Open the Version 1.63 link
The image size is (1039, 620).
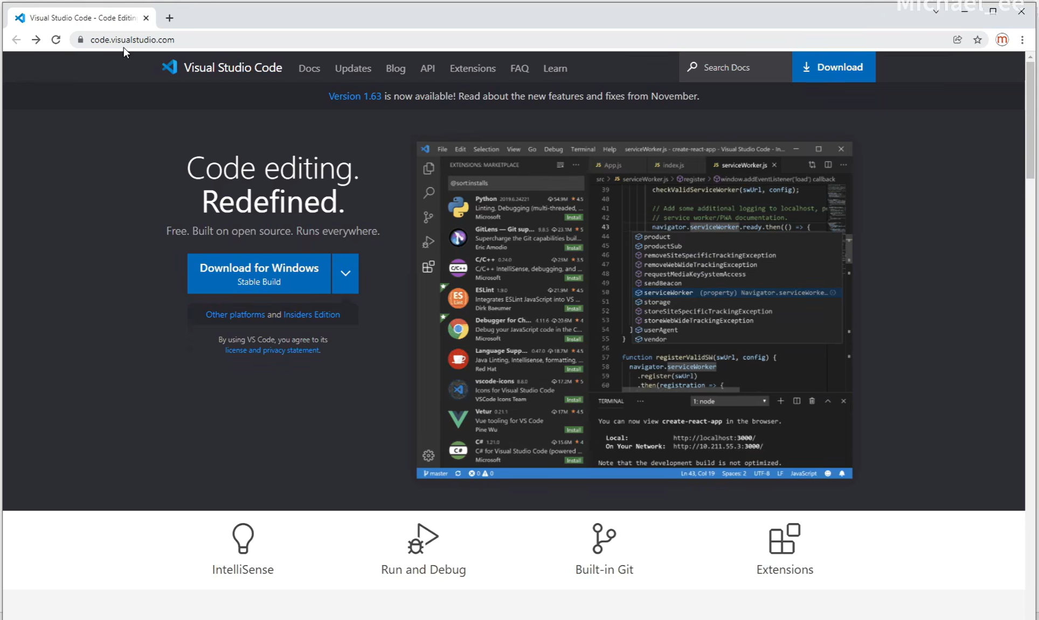(355, 96)
